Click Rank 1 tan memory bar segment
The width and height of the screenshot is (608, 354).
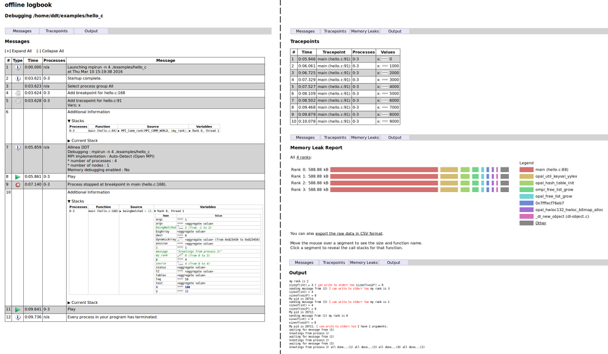tap(449, 177)
